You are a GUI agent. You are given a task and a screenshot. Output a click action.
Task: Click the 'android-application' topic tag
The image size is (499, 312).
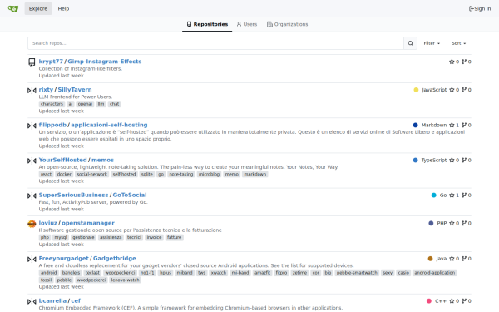434,273
